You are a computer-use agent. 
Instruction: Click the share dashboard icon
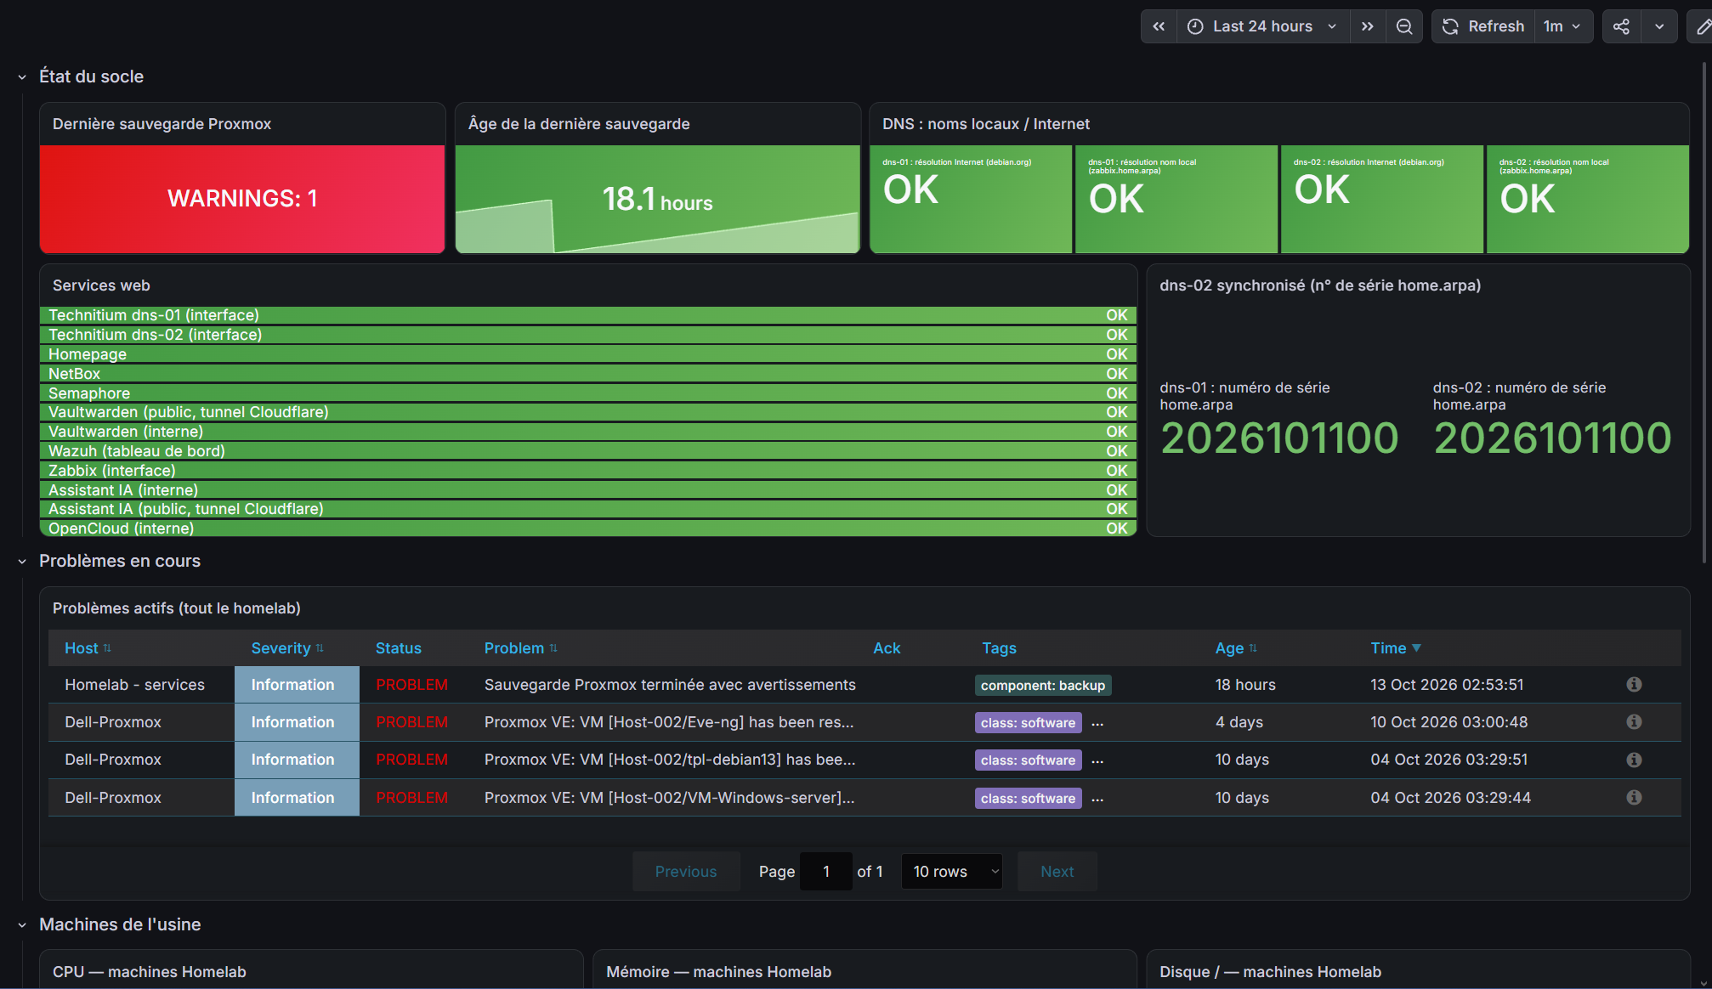tap(1621, 26)
